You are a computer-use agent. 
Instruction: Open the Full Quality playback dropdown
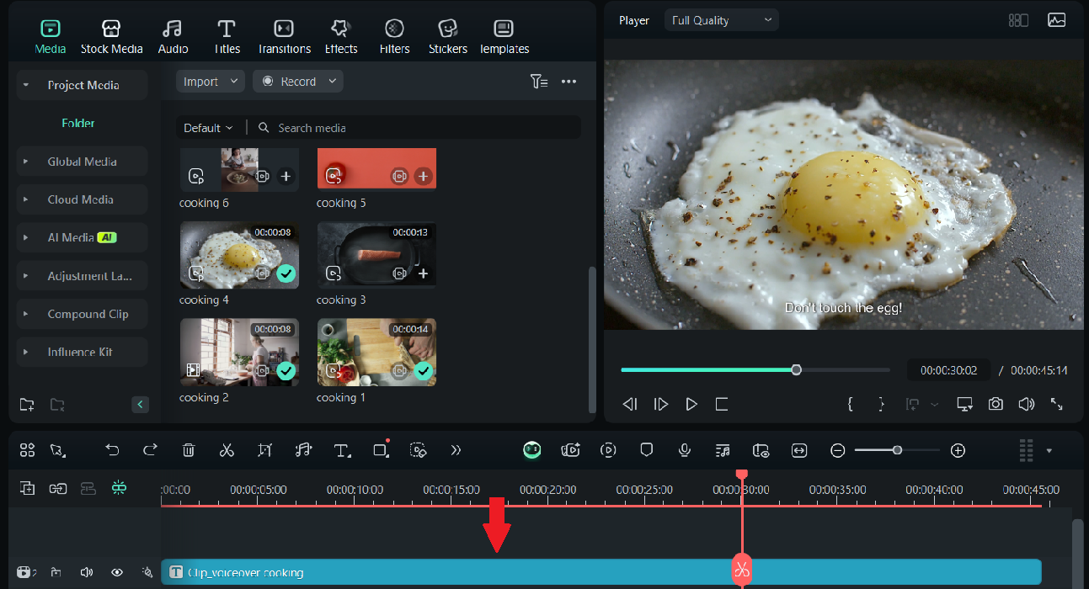coord(722,20)
